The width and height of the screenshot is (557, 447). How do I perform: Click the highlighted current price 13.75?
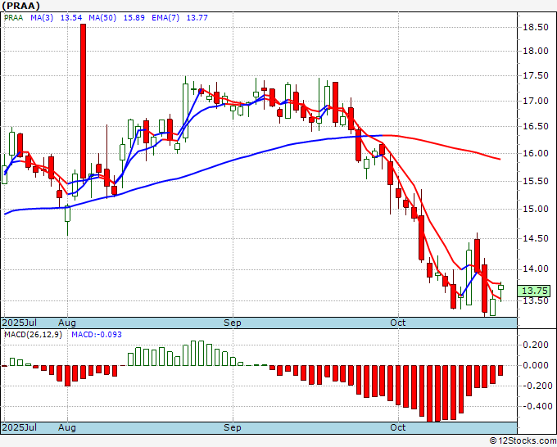534,291
